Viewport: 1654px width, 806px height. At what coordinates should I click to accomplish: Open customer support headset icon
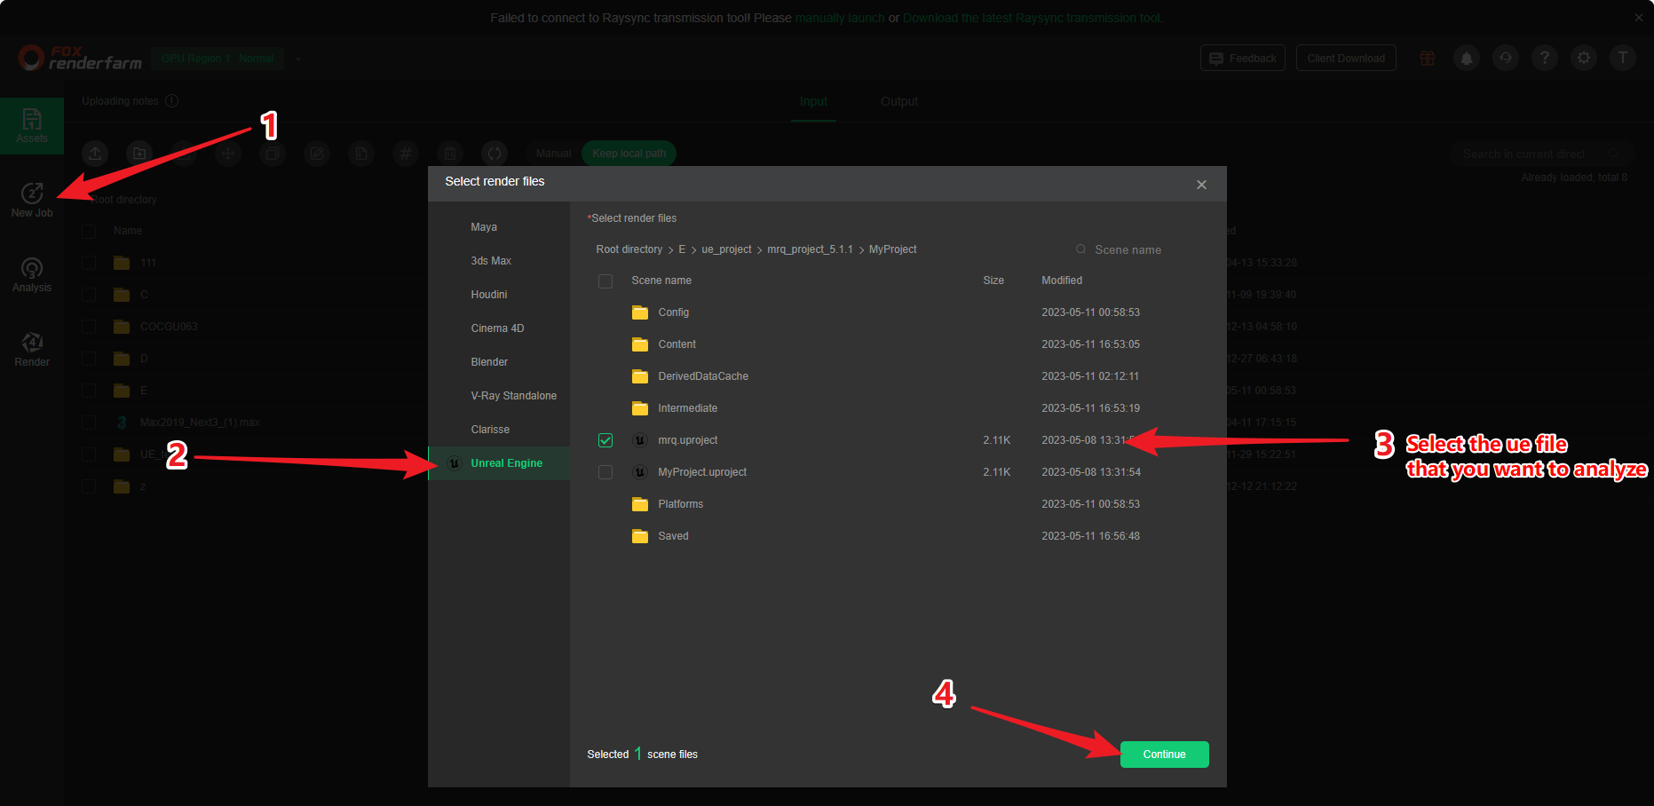(1506, 59)
